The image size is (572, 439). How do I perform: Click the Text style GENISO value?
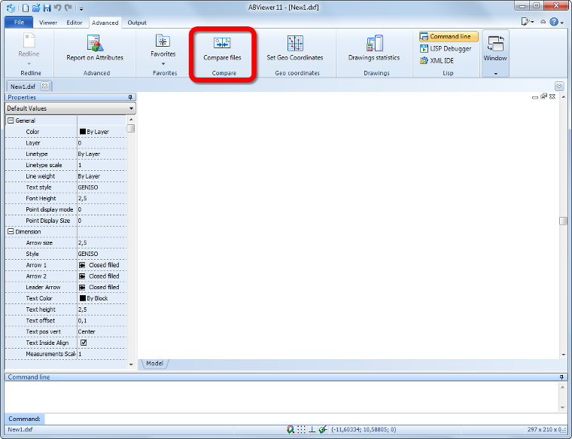[102, 187]
